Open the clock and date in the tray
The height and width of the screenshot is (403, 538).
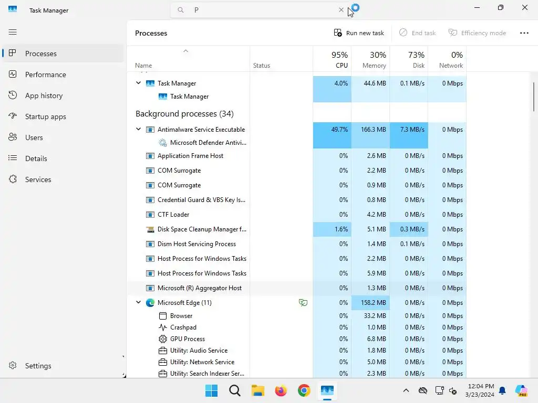(480, 390)
